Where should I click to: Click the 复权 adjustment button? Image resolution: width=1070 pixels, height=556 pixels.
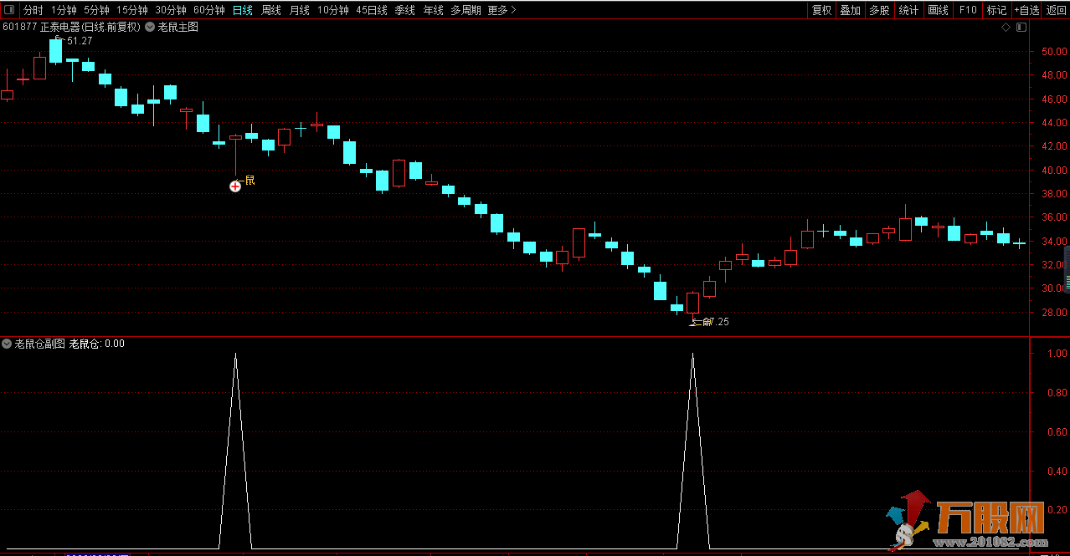tap(821, 10)
